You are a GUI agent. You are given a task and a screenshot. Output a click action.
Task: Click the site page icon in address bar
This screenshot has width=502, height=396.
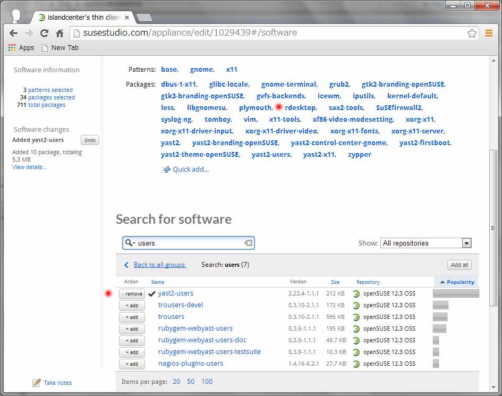pyautogui.click(x=76, y=33)
